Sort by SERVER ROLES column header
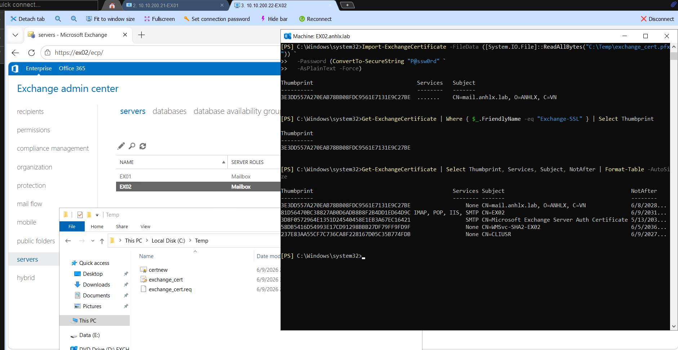Viewport: 678px width, 350px height. coord(254,162)
